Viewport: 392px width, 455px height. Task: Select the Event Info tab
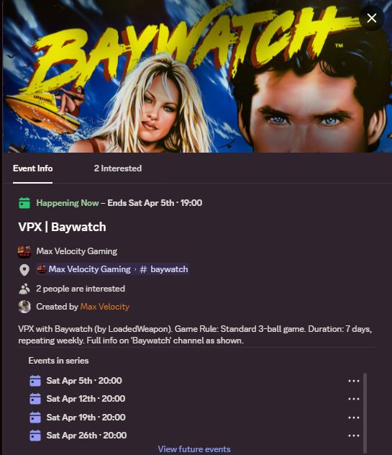33,168
